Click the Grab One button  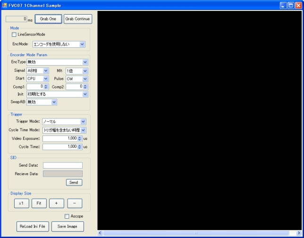48,19
